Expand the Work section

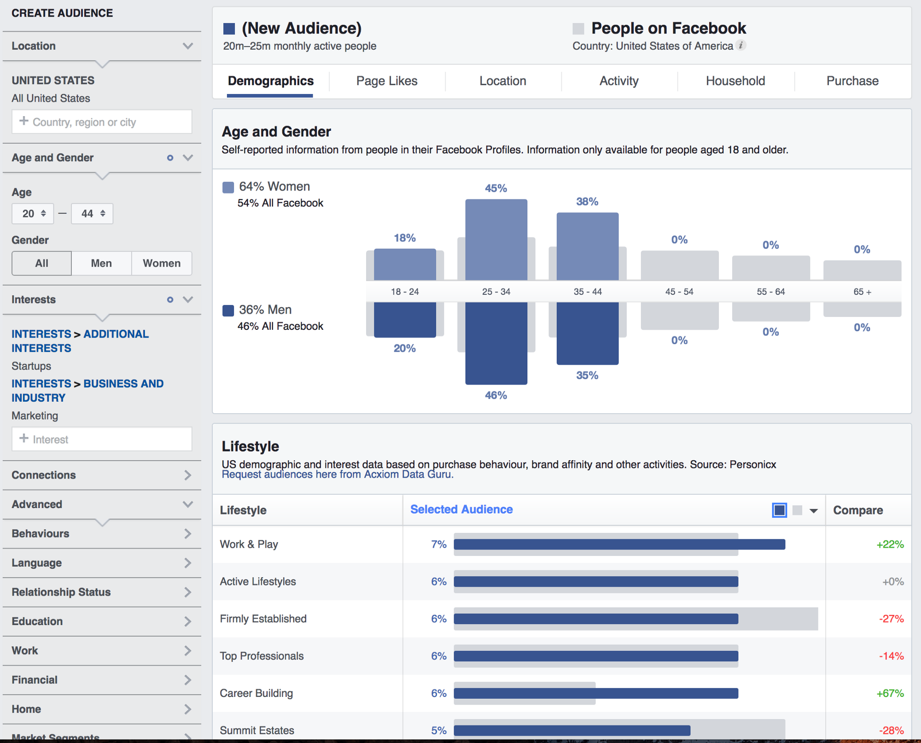click(102, 650)
